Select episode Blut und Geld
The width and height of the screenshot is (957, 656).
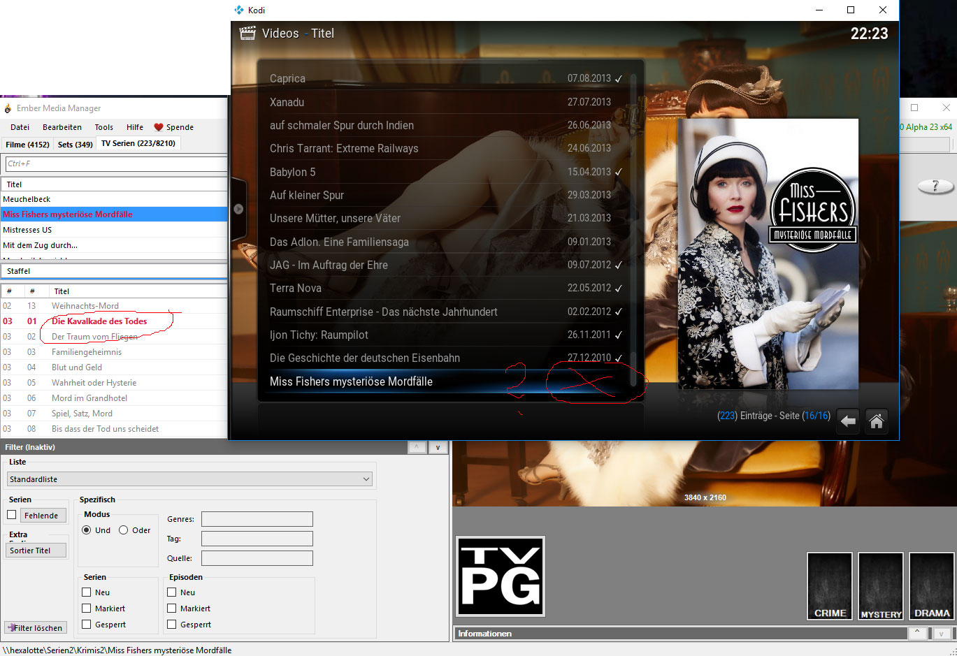pyautogui.click(x=115, y=367)
